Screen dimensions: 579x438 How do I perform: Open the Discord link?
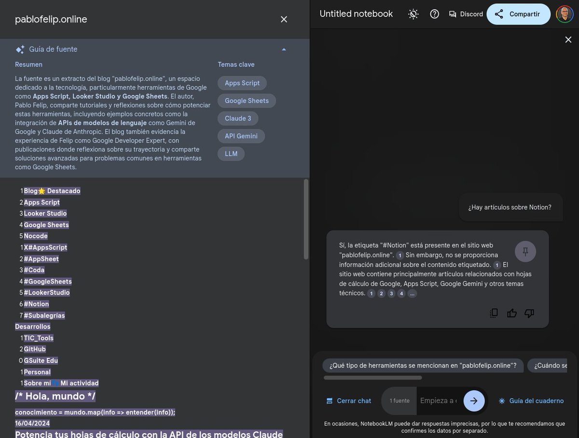tap(466, 14)
